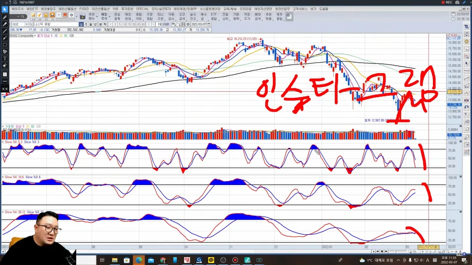472x265 pixels.
Task: Select the 30 interval button
Action: point(134,24)
